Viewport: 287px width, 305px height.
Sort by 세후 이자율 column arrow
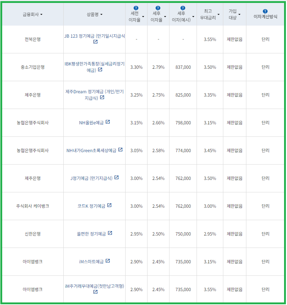(165, 17)
